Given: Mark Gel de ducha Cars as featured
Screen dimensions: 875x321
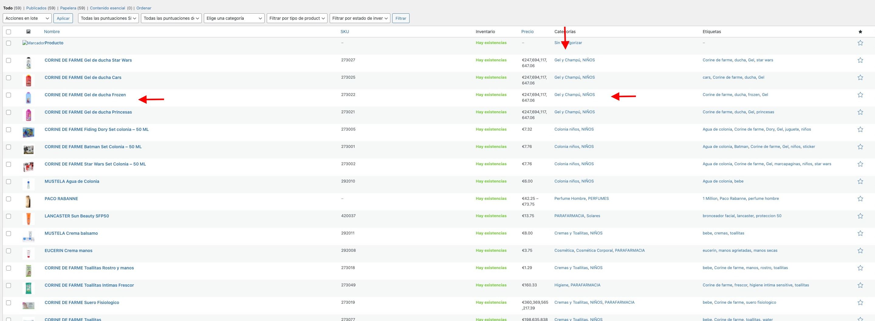Looking at the screenshot, I should pos(860,77).
